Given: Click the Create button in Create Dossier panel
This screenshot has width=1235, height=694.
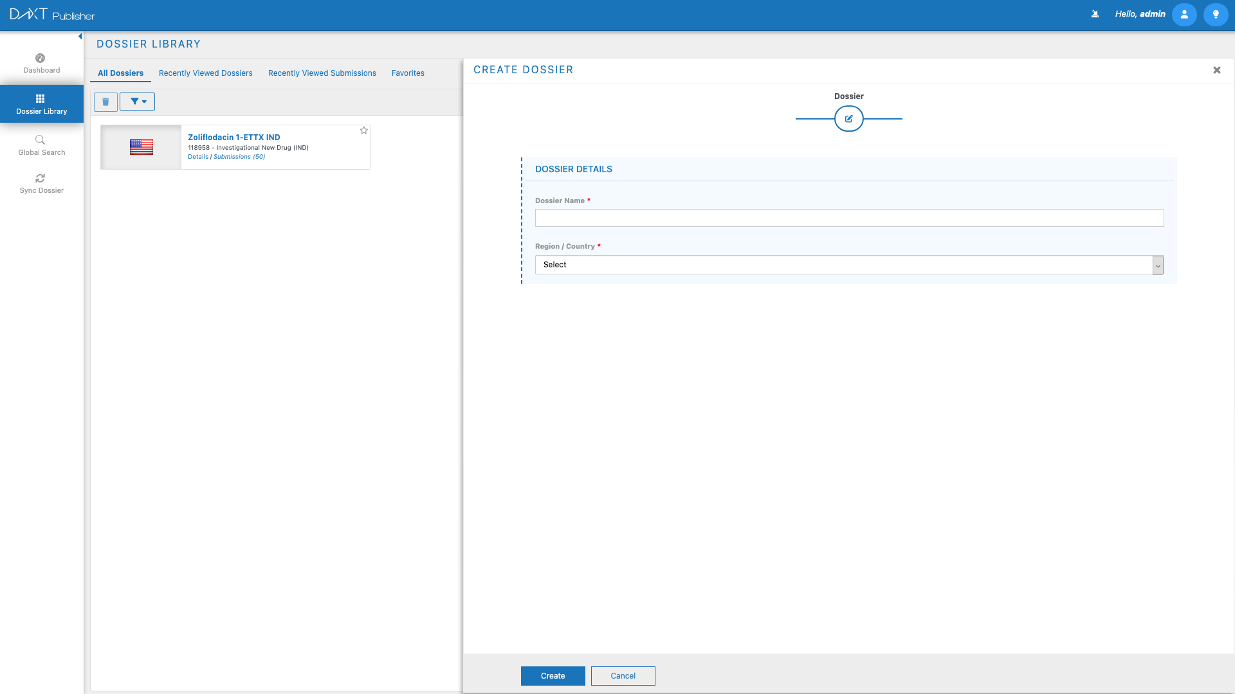Looking at the screenshot, I should [553, 675].
